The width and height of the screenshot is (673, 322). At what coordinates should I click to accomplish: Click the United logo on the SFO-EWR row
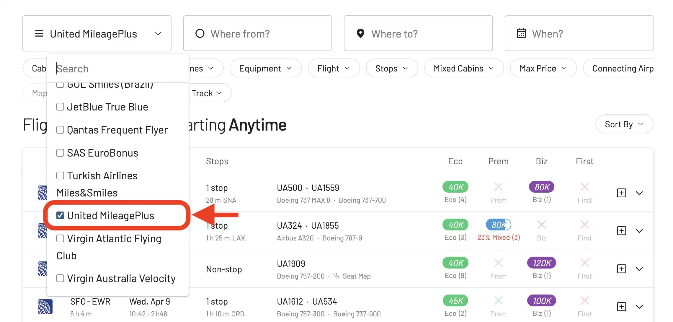[45, 307]
